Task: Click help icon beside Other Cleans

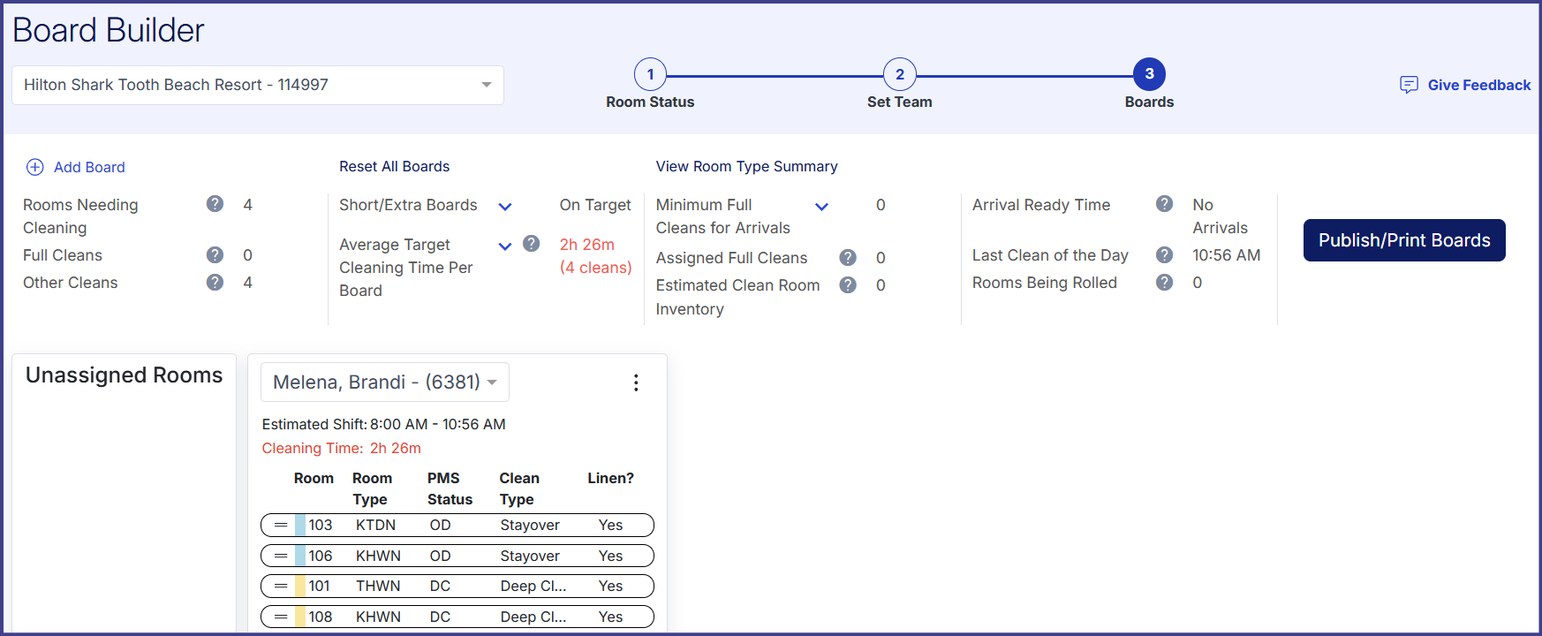Action: click(x=215, y=283)
